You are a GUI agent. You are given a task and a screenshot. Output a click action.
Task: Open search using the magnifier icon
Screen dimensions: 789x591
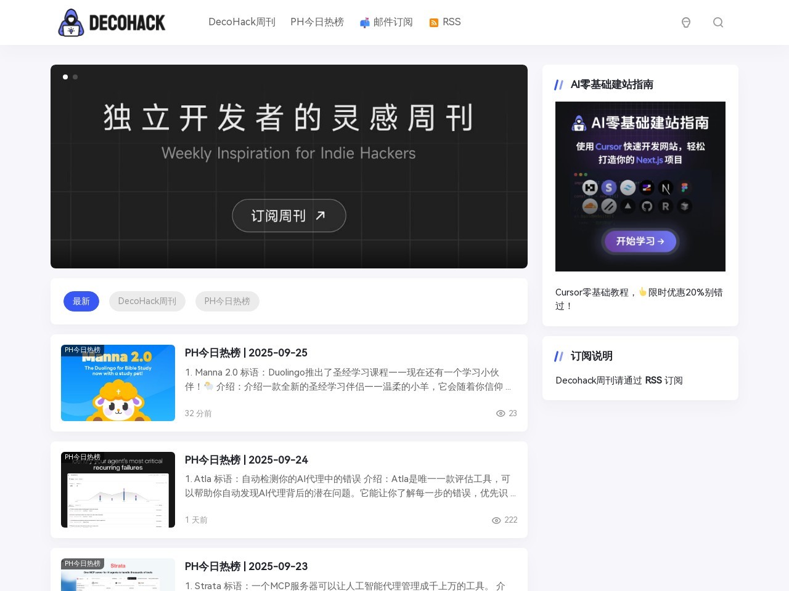(717, 23)
